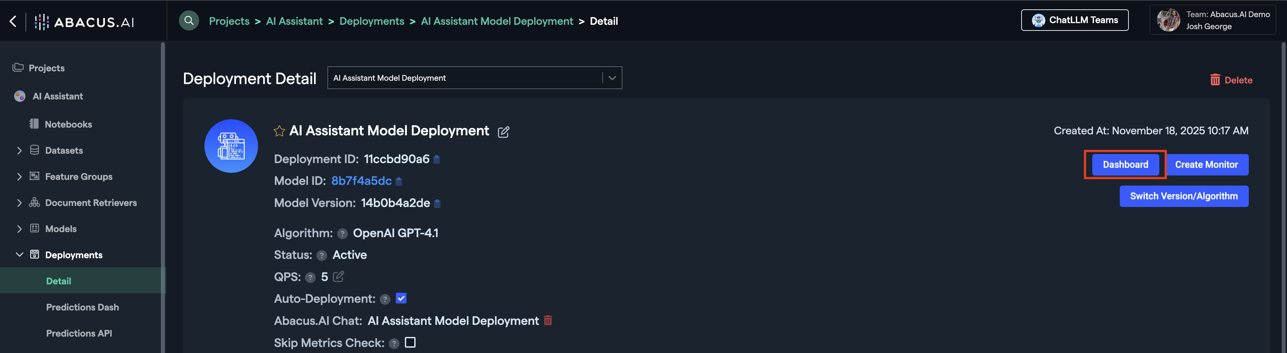Collapse the Deployments sidebar section
1287x353 pixels.
pyautogui.click(x=19, y=255)
